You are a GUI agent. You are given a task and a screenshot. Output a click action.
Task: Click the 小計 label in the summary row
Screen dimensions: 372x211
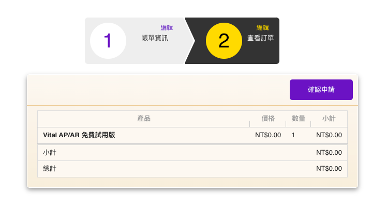point(50,153)
